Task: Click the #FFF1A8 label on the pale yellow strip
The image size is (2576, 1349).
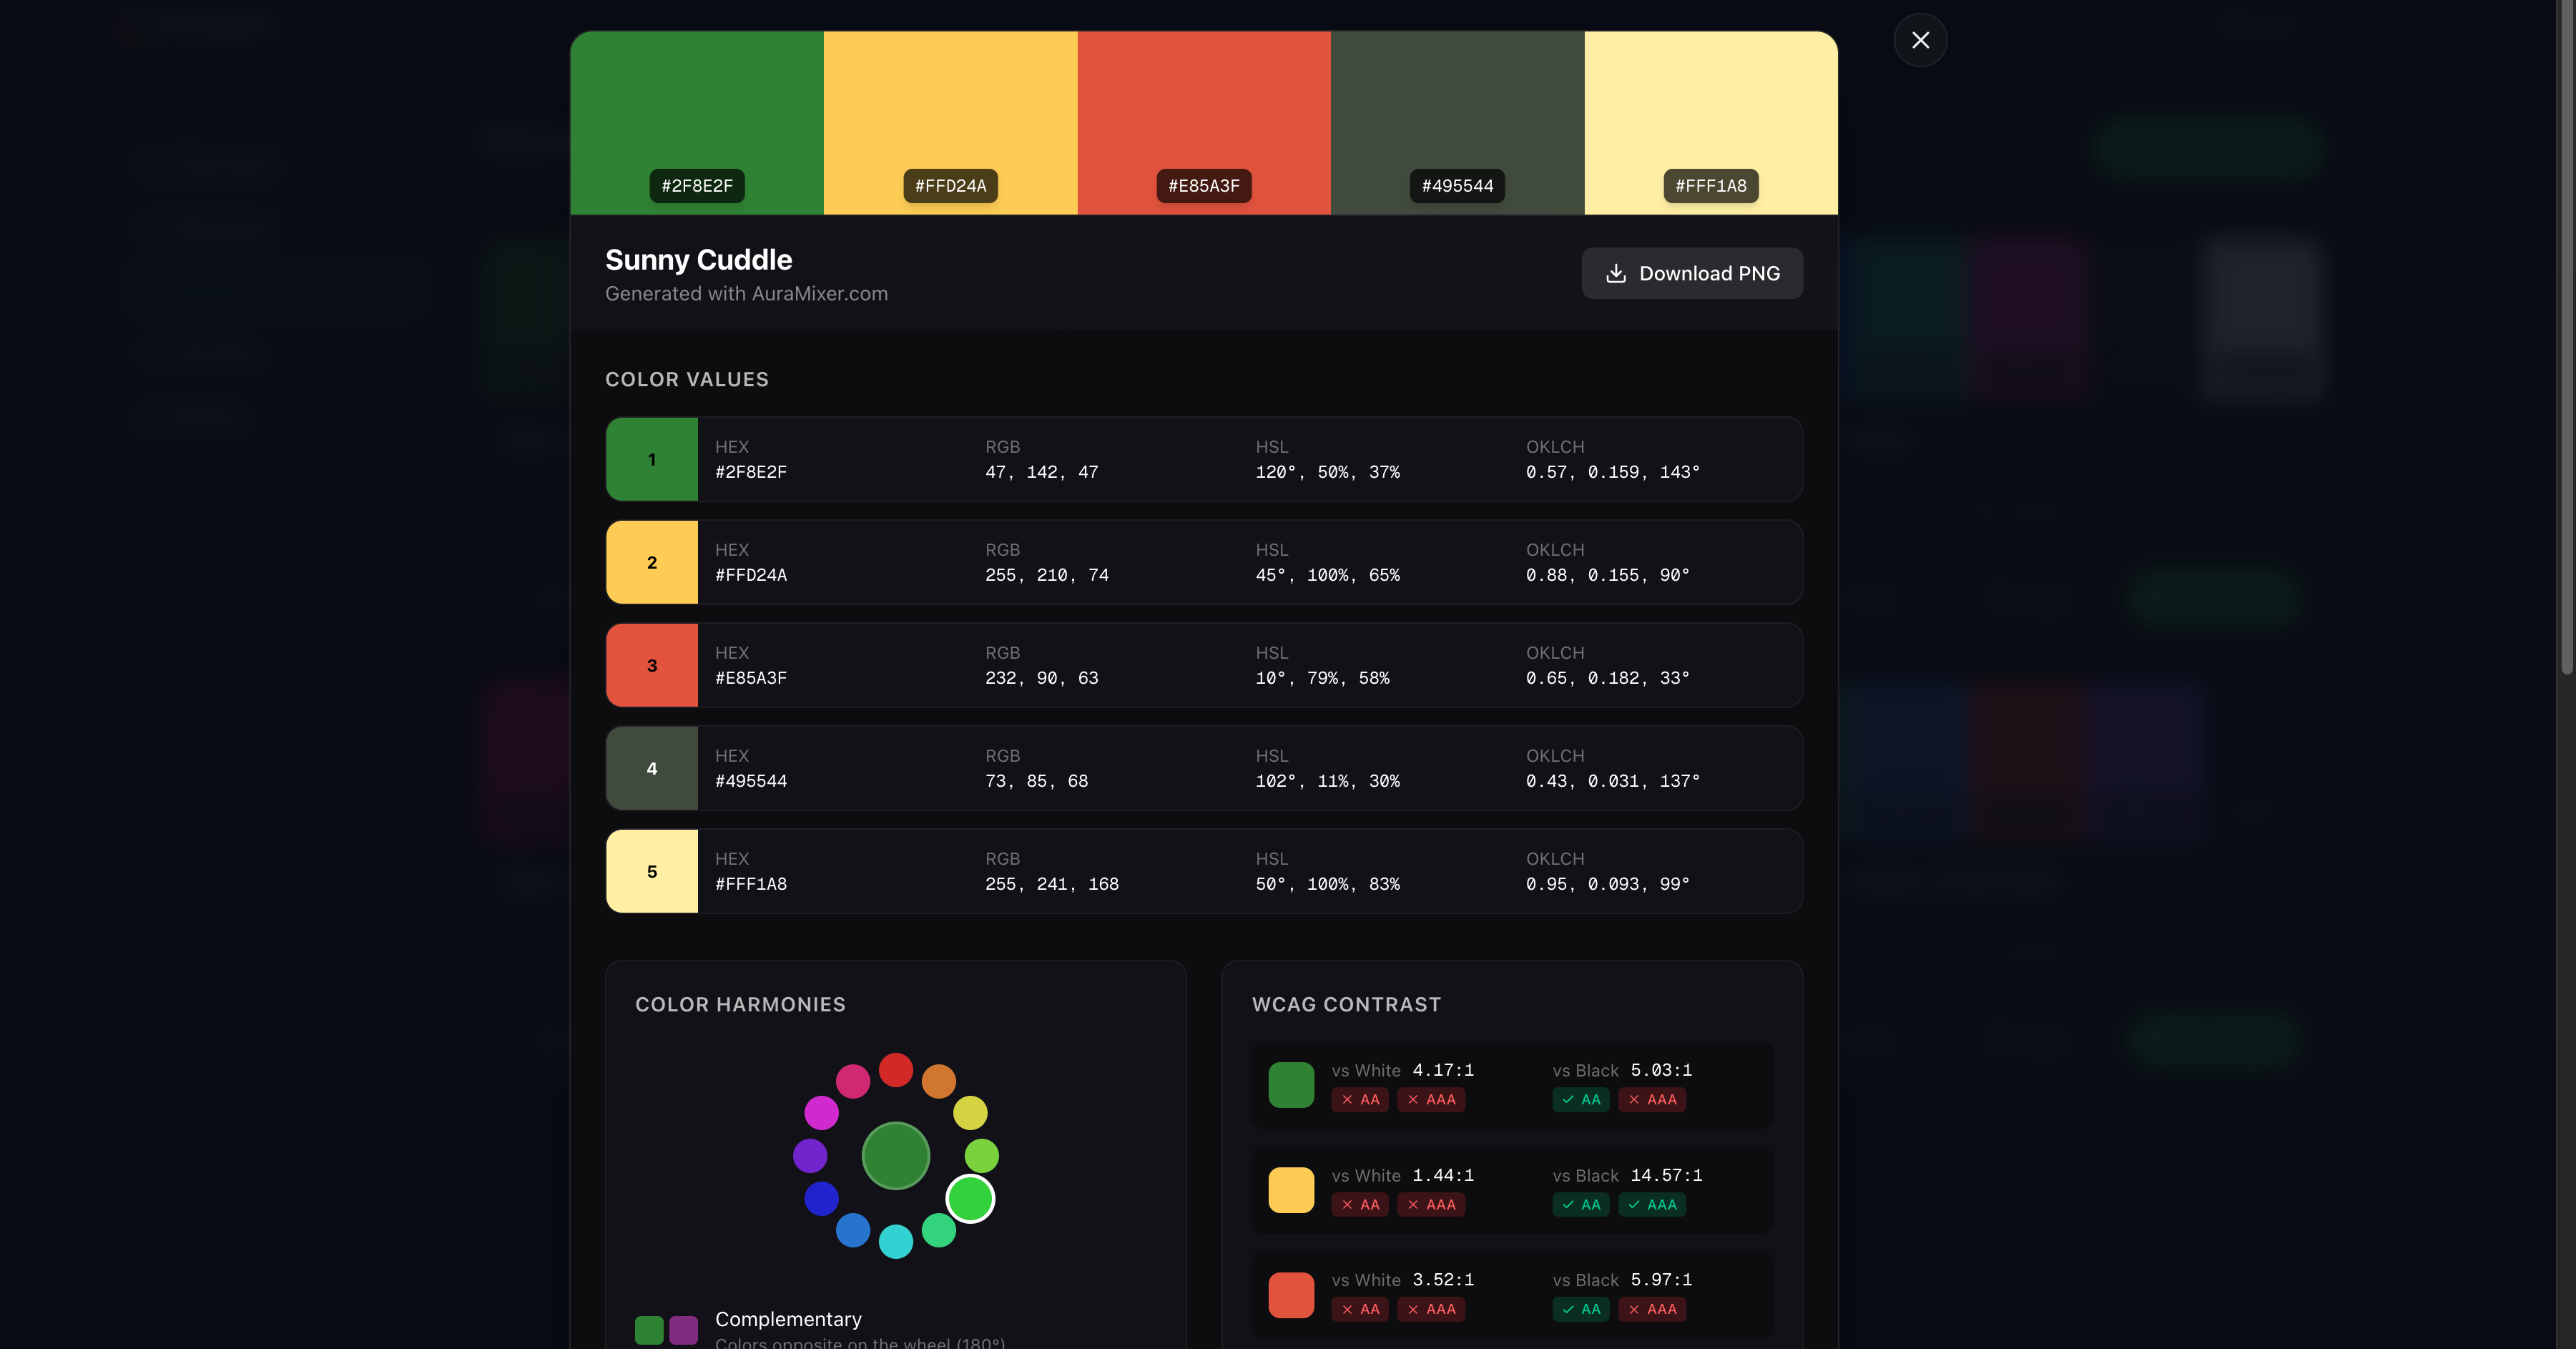Action: (1710, 186)
